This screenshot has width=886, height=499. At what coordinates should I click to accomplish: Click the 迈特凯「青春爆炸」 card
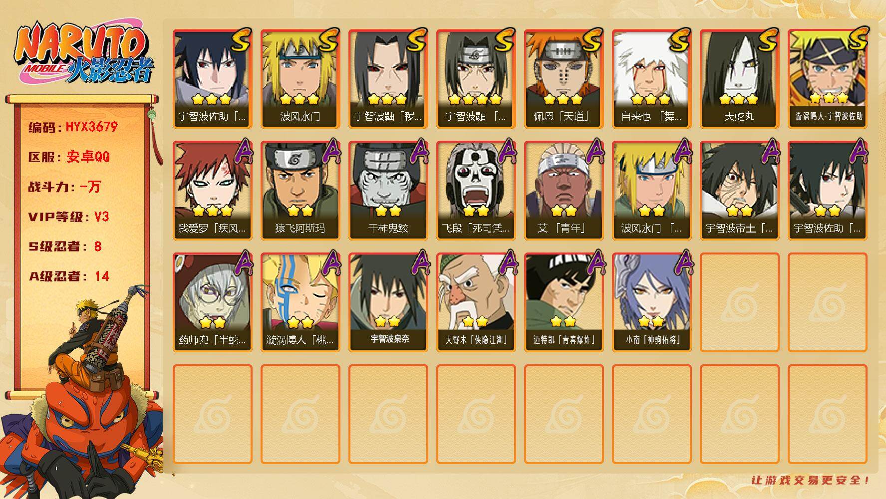click(x=564, y=302)
